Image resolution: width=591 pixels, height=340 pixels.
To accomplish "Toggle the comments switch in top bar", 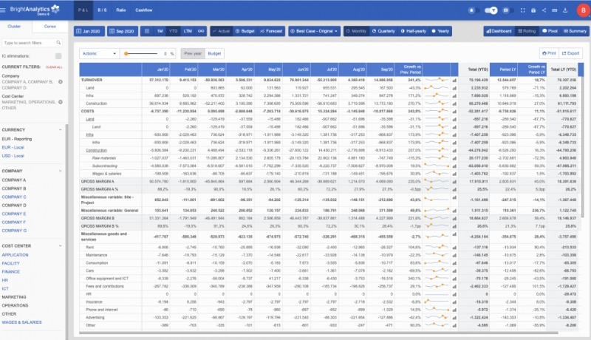I will [x=508, y=10].
